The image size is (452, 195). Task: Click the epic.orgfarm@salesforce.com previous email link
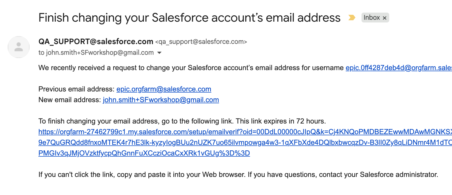[x=164, y=89]
